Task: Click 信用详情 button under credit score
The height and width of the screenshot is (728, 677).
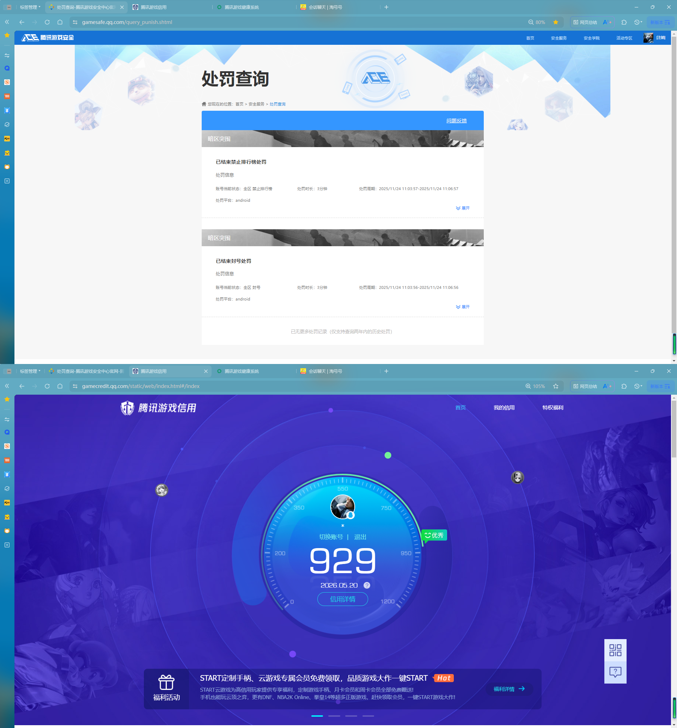Action: click(x=343, y=600)
